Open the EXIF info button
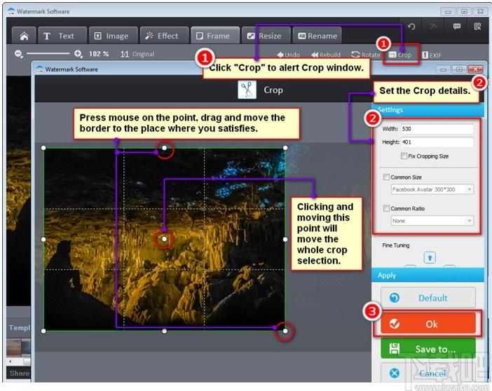Viewport: 492px width, 391px height. pyautogui.click(x=432, y=55)
